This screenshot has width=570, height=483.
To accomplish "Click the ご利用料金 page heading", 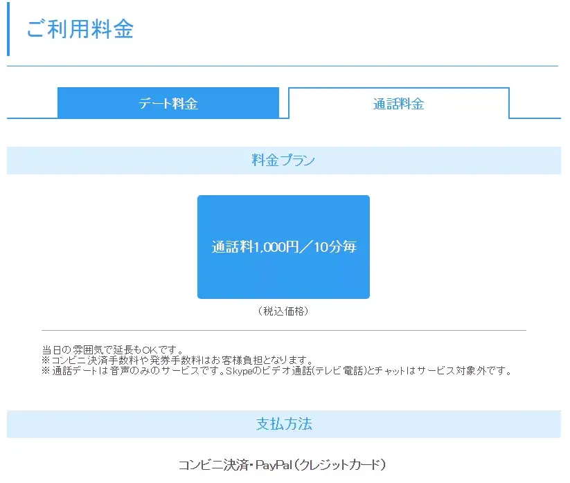I will 80,29.
